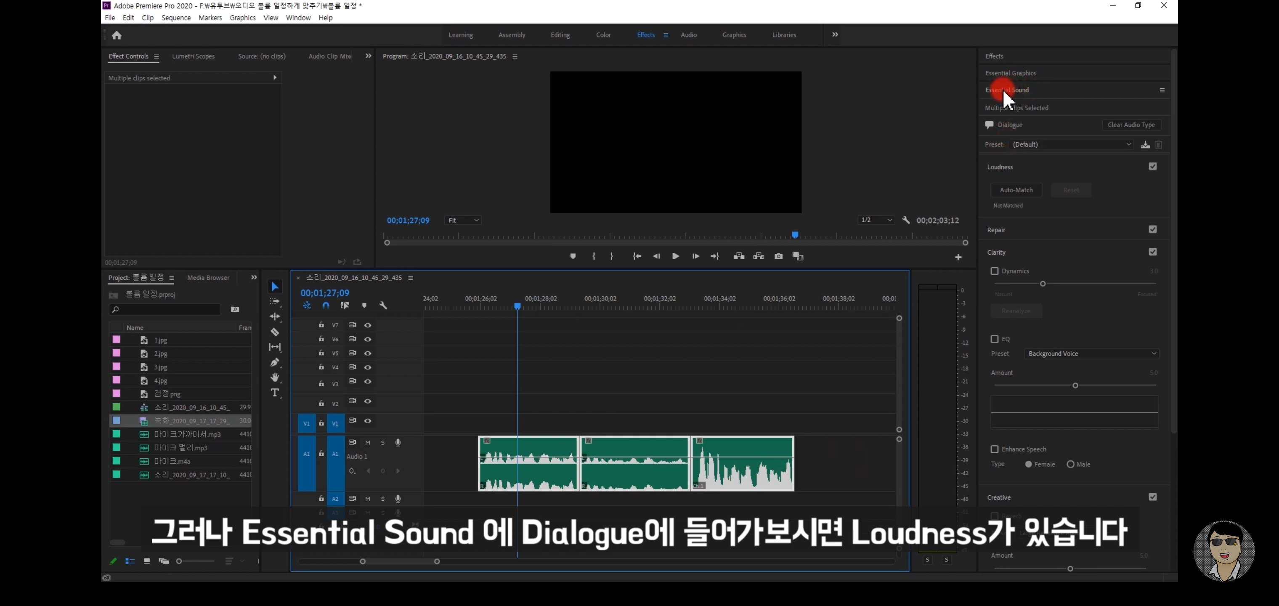Image resolution: width=1279 pixels, height=606 pixels.
Task: Select the Male radio button
Action: point(1070,465)
